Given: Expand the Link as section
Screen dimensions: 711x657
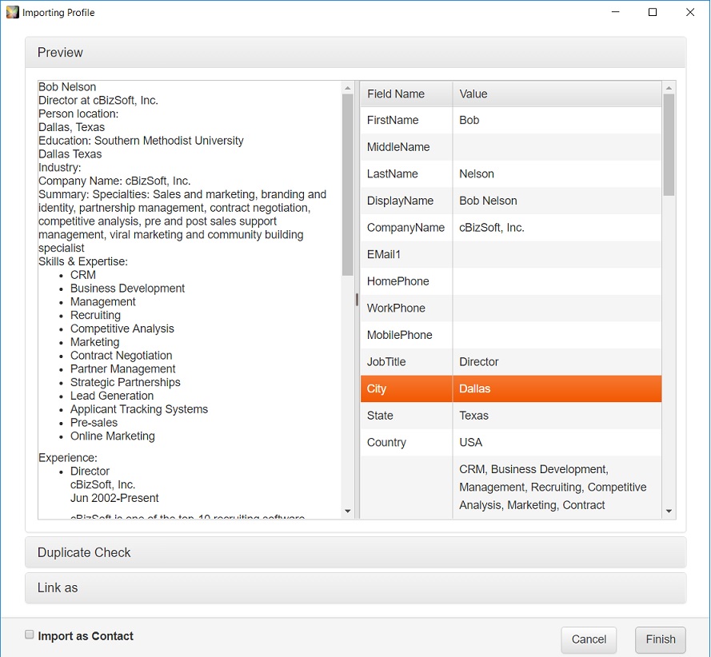Looking at the screenshot, I should coord(355,587).
